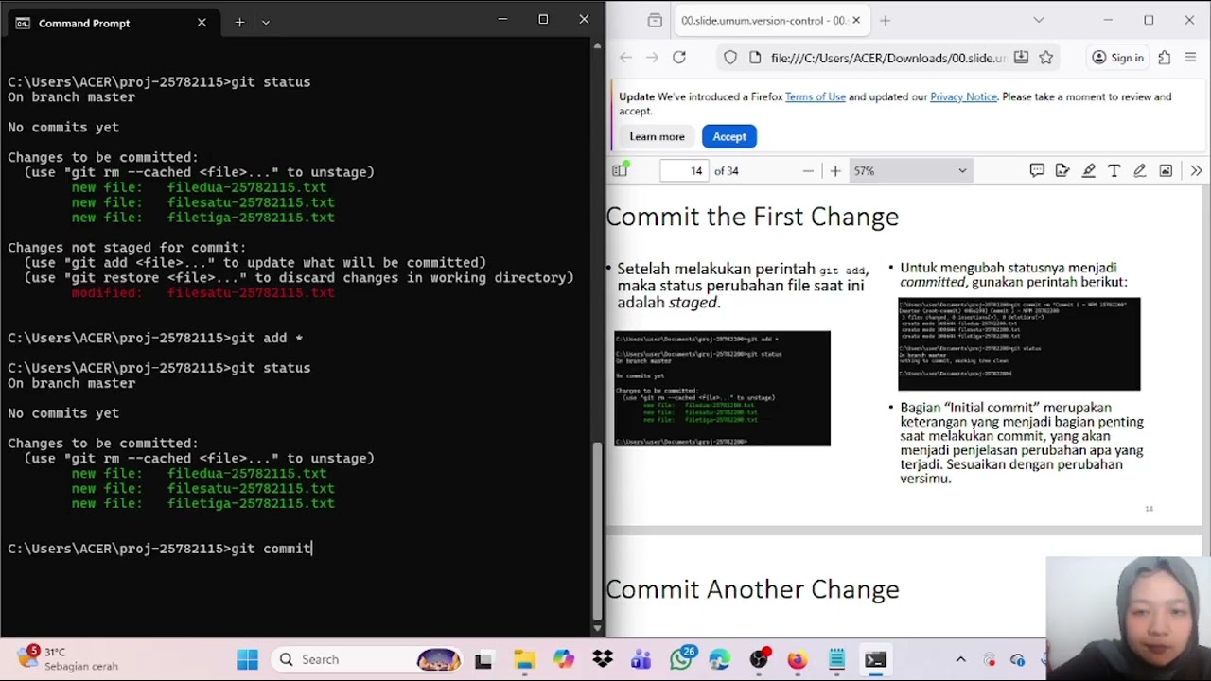Zoom in the PDF document

click(835, 170)
